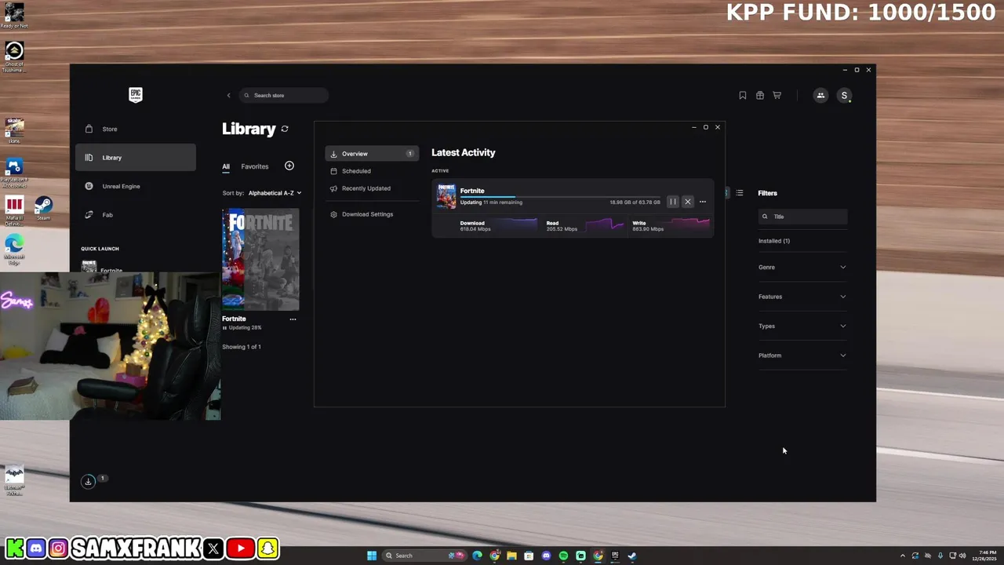Image resolution: width=1004 pixels, height=565 pixels.
Task: Pause the Fortnite update download
Action: point(672,202)
